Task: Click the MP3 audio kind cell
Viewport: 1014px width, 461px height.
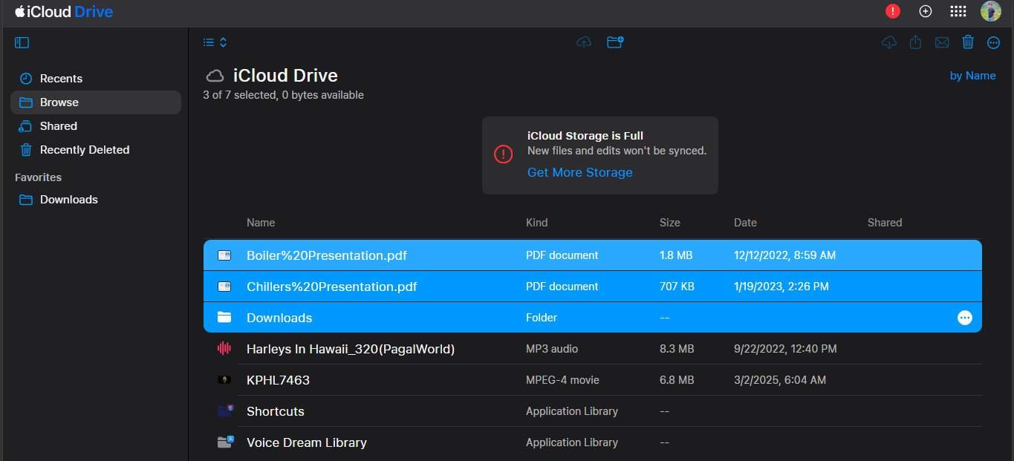Action: click(552, 349)
